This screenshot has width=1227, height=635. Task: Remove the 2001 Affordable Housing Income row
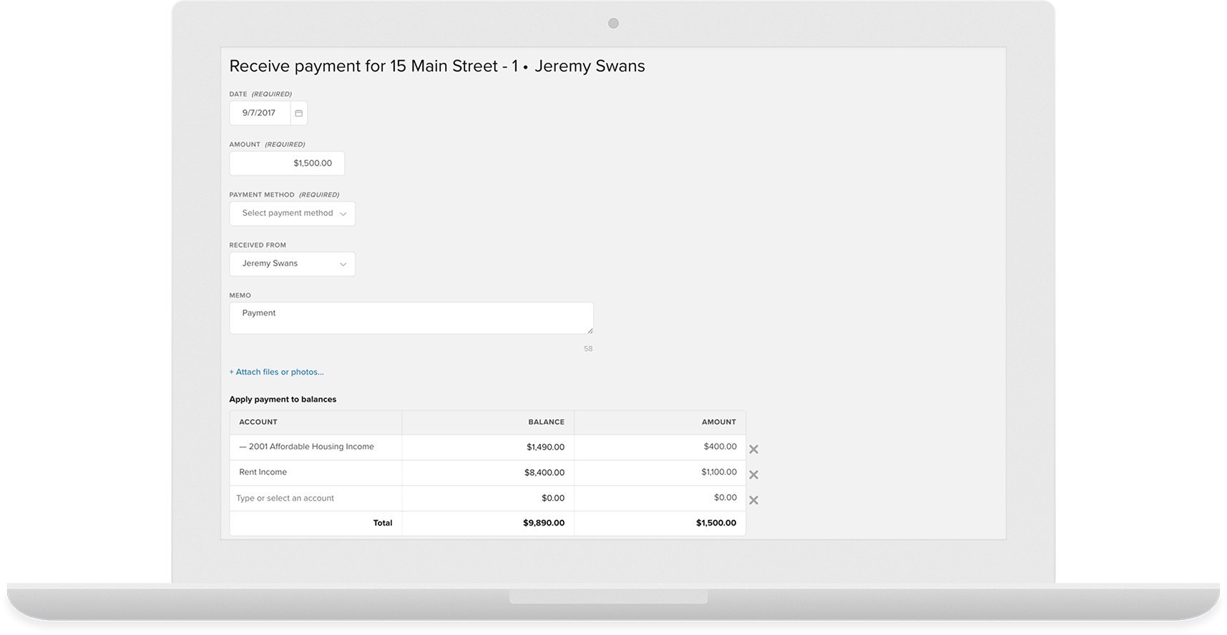753,449
